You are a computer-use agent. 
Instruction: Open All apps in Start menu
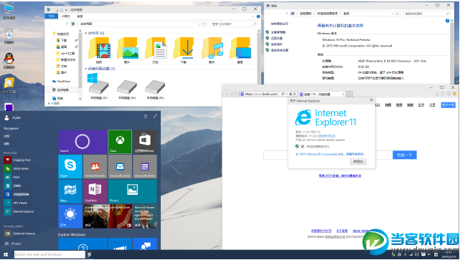point(13,244)
